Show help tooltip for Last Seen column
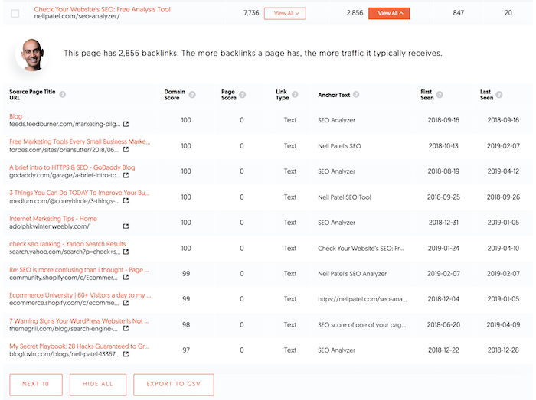The height and width of the screenshot is (400, 536). pos(499,95)
